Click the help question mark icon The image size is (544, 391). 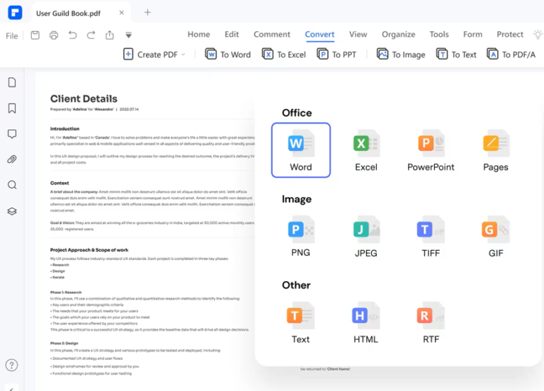(12, 365)
